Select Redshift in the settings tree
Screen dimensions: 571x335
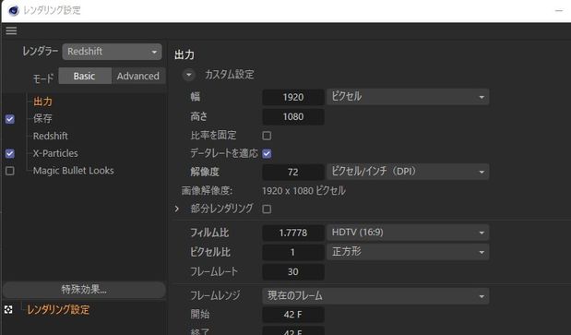point(50,136)
